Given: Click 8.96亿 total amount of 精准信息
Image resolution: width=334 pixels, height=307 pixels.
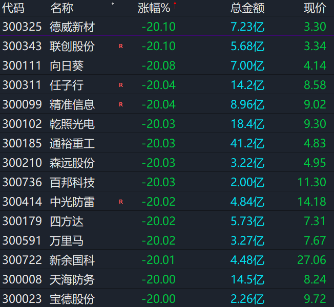Looking at the screenshot, I should [x=247, y=104].
